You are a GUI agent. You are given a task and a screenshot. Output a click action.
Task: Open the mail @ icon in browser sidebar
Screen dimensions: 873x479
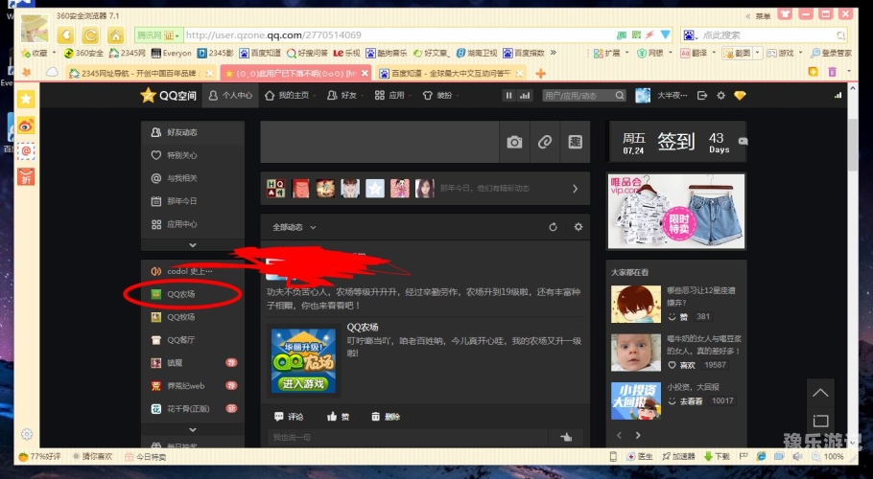point(26,150)
